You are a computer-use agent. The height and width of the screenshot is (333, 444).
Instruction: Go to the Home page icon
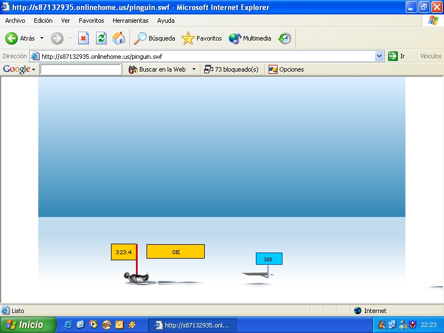119,38
